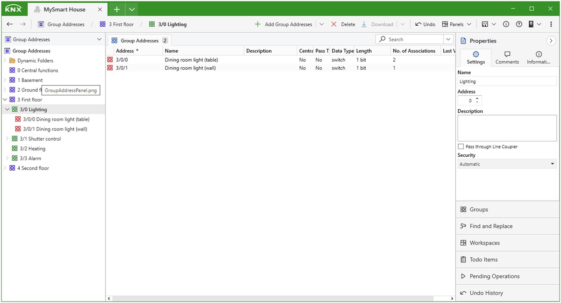Switch to the Settings tab
The height and width of the screenshot is (303, 561).
475,58
